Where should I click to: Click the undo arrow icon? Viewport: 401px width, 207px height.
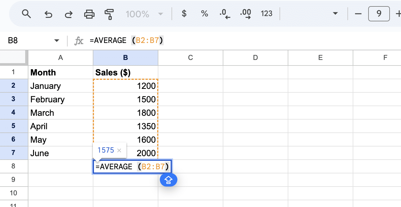(48, 14)
